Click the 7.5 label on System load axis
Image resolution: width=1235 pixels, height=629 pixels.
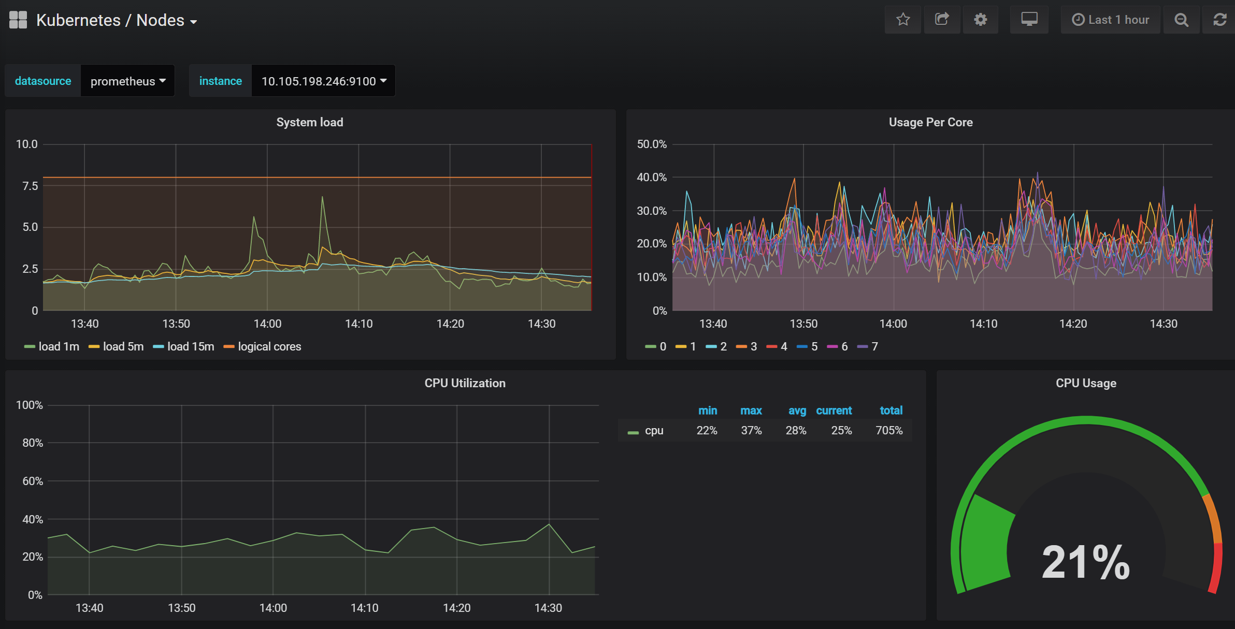(x=30, y=186)
